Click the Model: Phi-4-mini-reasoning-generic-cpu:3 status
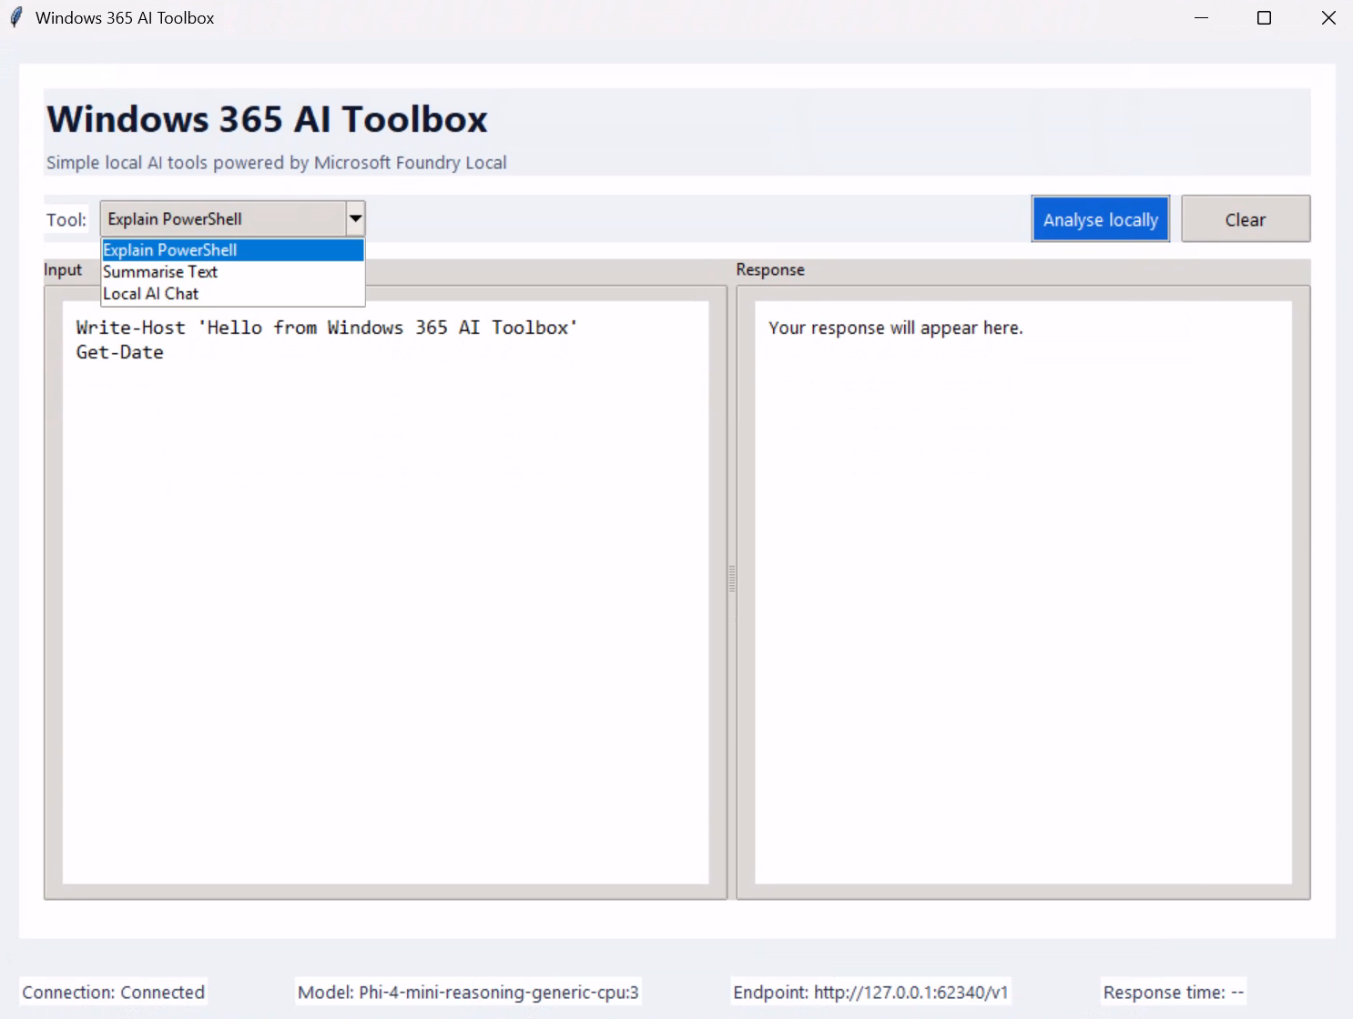The width and height of the screenshot is (1353, 1019). click(468, 992)
